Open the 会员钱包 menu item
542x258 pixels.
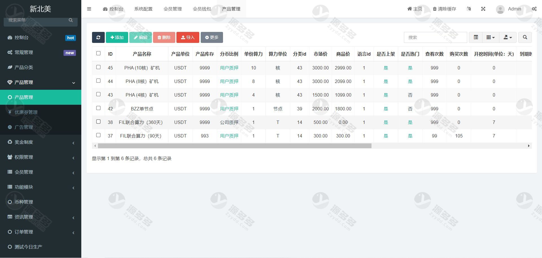pyautogui.click(x=202, y=9)
